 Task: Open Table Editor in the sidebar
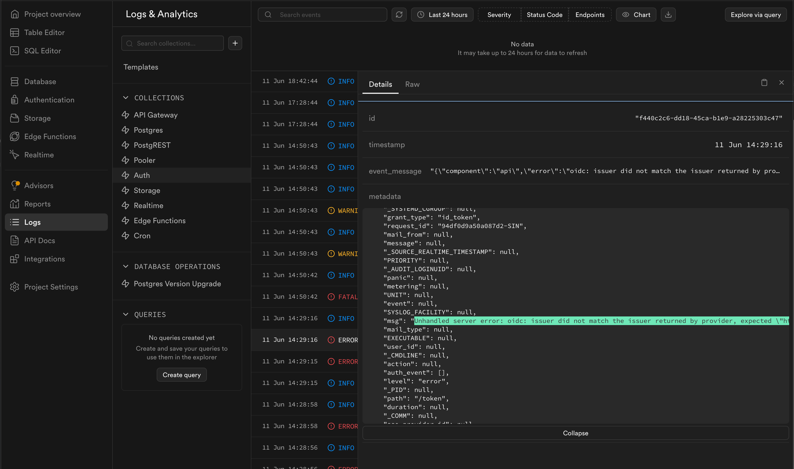click(x=44, y=33)
